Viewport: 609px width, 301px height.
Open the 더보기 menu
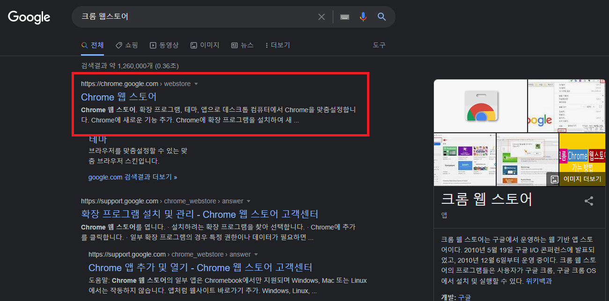(278, 45)
